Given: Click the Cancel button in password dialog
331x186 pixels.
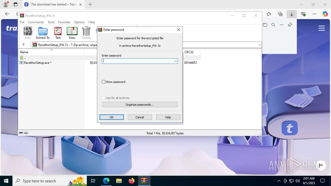Looking at the screenshot, I should point(140,117).
